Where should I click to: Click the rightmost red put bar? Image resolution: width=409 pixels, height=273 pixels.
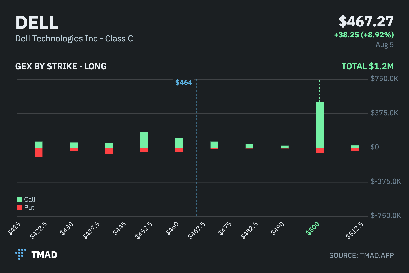[355, 149]
